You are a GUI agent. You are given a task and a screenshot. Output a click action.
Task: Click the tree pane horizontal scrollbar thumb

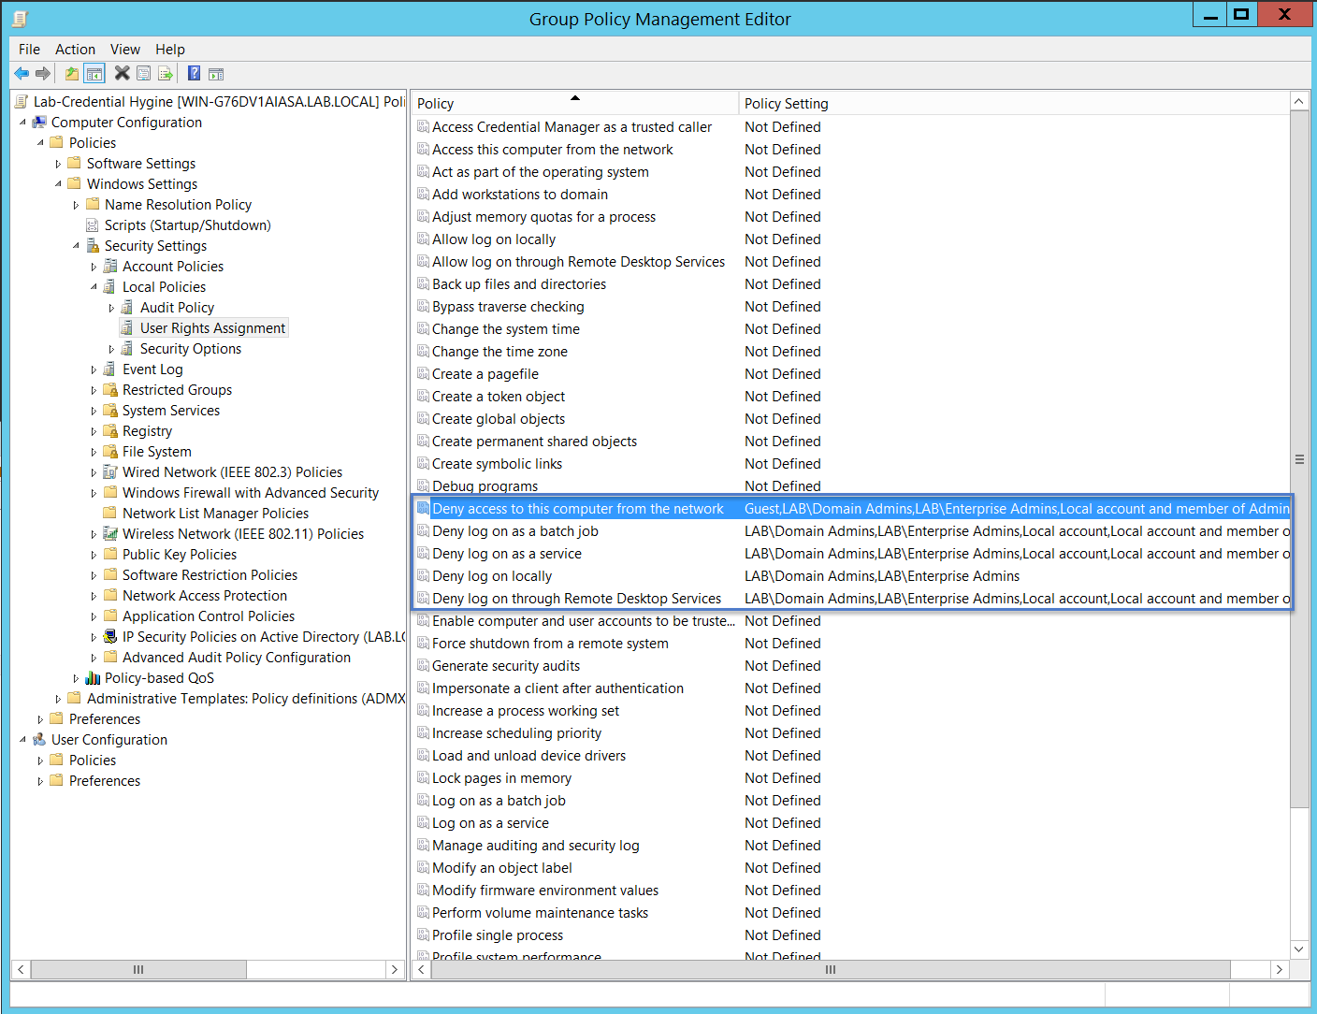[x=138, y=970]
